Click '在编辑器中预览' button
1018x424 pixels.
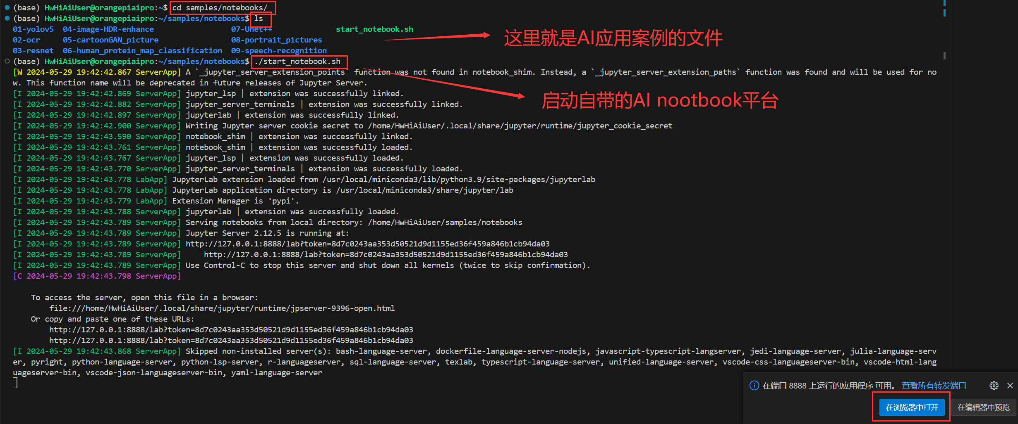[x=983, y=407]
